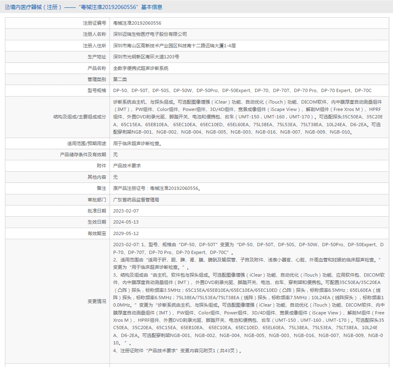Click the 备注 original registration number text
The height and width of the screenshot is (367, 393).
coord(157,188)
